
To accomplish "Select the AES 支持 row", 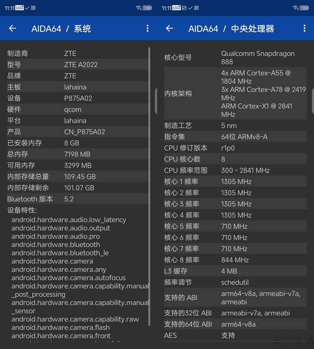I will pyautogui.click(x=235, y=336).
